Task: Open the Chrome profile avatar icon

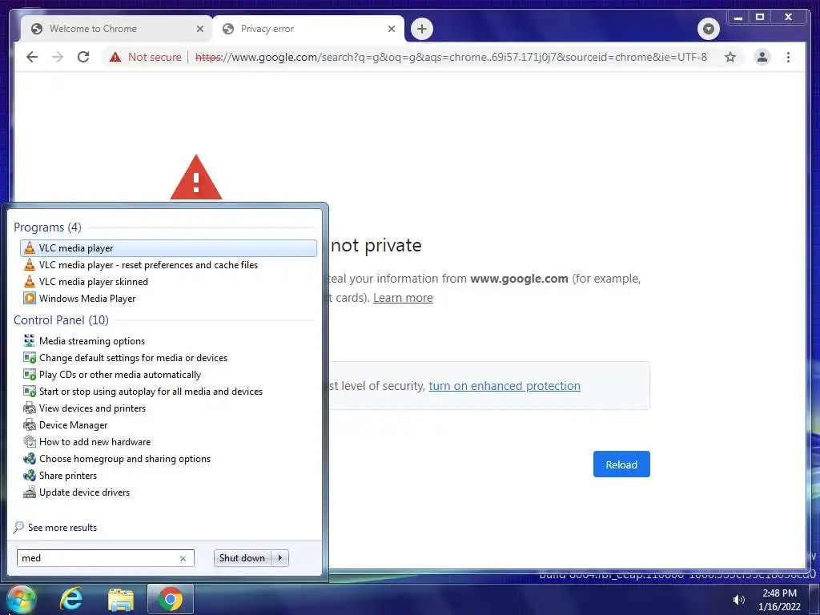Action: [x=762, y=57]
